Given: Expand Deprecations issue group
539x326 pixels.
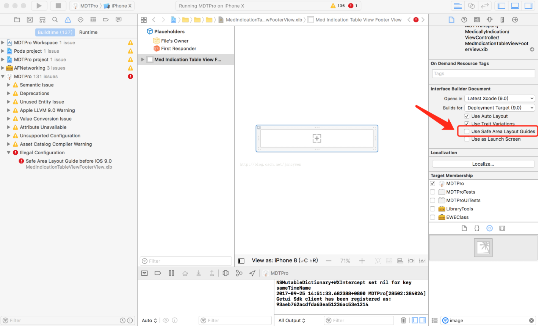Looking at the screenshot, I should (9, 94).
